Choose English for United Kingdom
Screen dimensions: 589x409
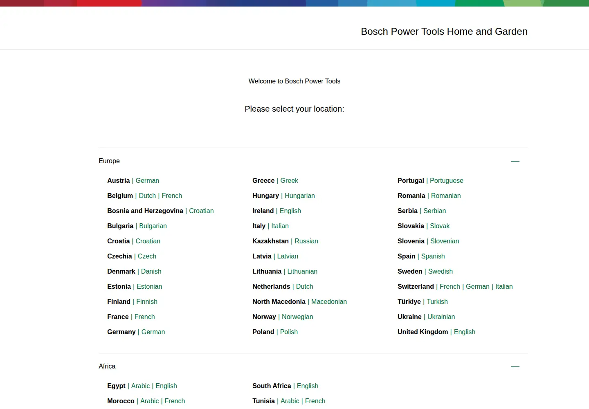465,332
